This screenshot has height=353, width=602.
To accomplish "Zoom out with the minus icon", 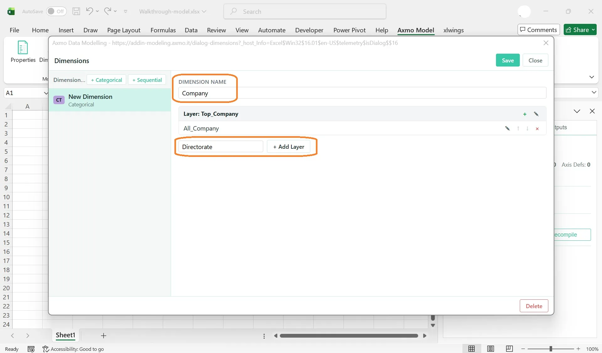I will pos(523,349).
